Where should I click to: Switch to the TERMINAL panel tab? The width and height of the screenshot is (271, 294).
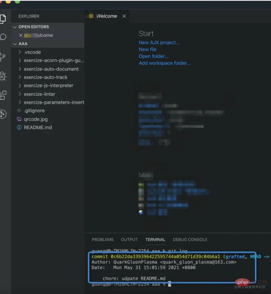(155, 240)
